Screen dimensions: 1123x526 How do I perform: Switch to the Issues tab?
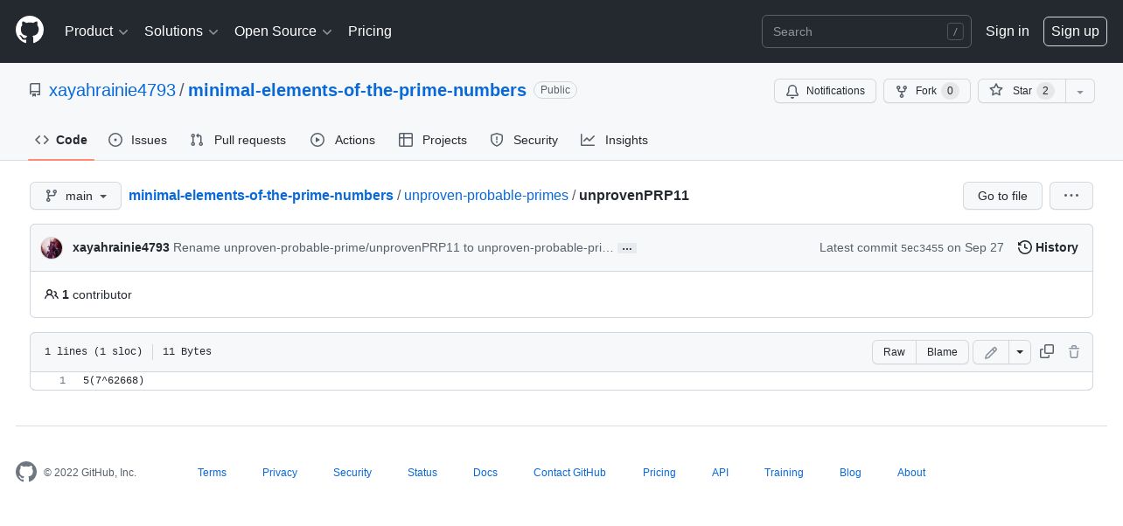[x=137, y=140]
